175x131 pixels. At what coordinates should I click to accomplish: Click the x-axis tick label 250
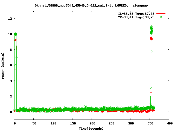click(x=112, y=123)
